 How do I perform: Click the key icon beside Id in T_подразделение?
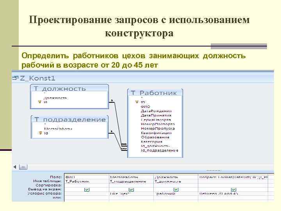40,133
